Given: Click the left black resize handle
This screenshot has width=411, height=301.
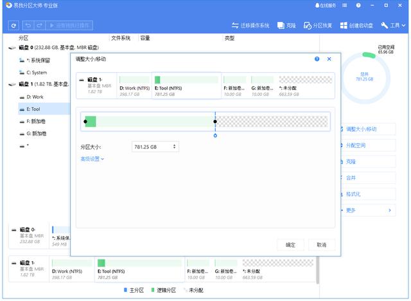Looking at the screenshot, I should pos(85,122).
